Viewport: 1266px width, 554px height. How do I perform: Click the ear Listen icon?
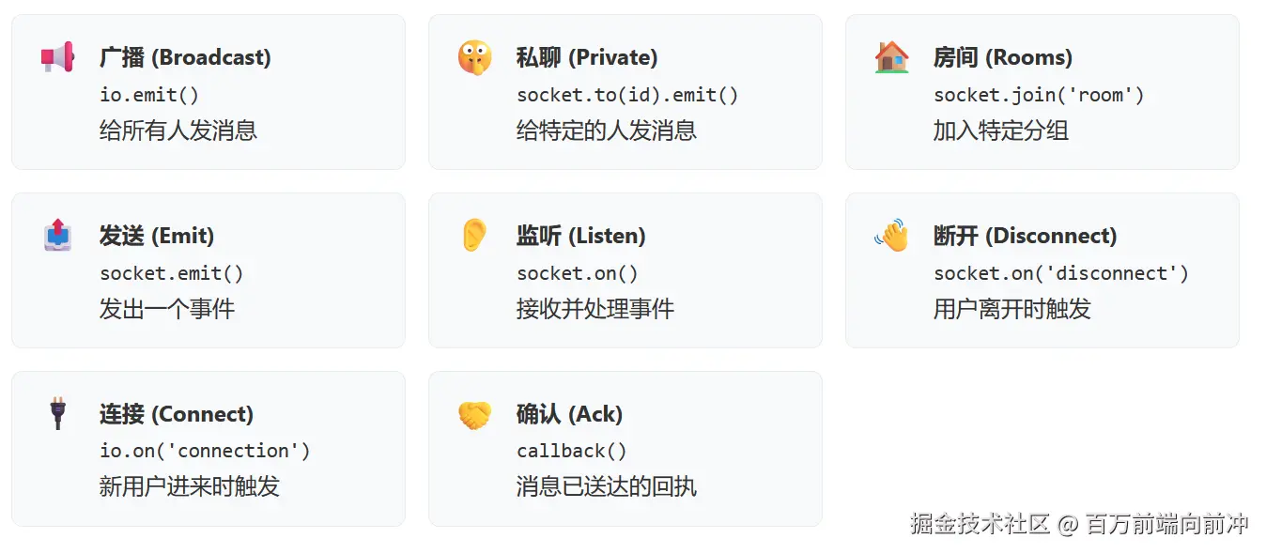tap(474, 235)
